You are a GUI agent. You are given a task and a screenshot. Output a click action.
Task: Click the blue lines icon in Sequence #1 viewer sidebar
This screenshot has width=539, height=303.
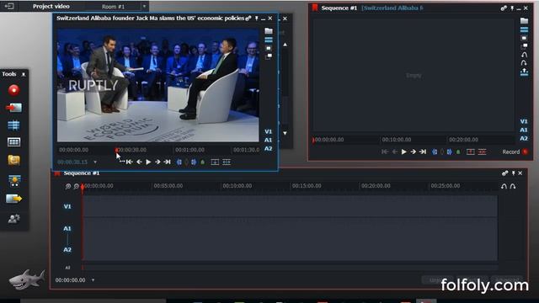coord(524,30)
